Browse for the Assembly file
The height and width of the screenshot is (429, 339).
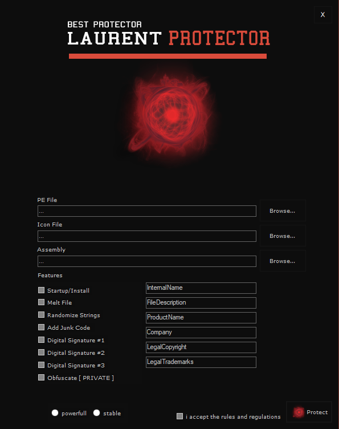point(283,261)
